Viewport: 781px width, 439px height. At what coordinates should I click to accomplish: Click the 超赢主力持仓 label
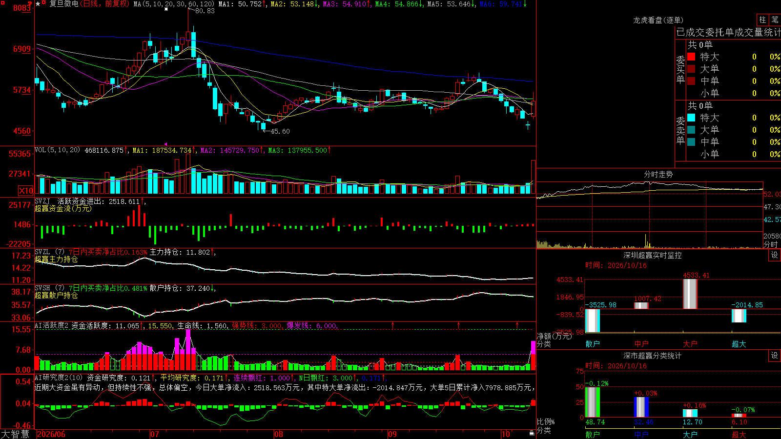56,259
